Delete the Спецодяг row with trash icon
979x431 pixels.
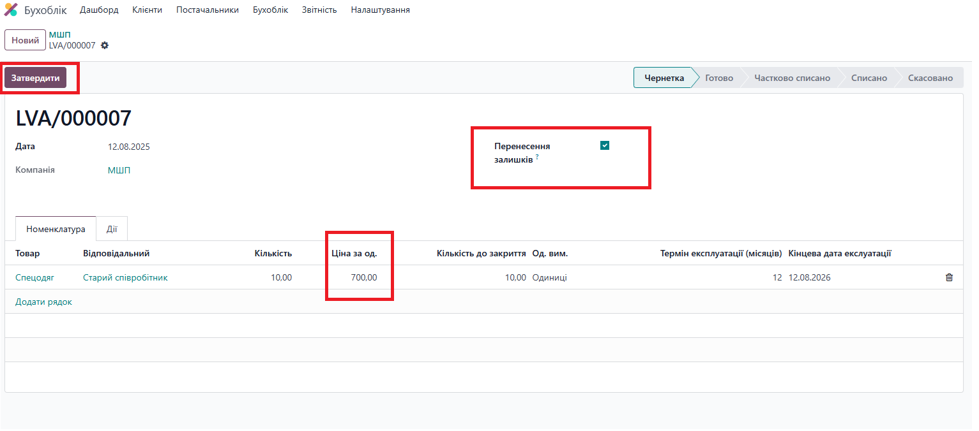click(949, 277)
